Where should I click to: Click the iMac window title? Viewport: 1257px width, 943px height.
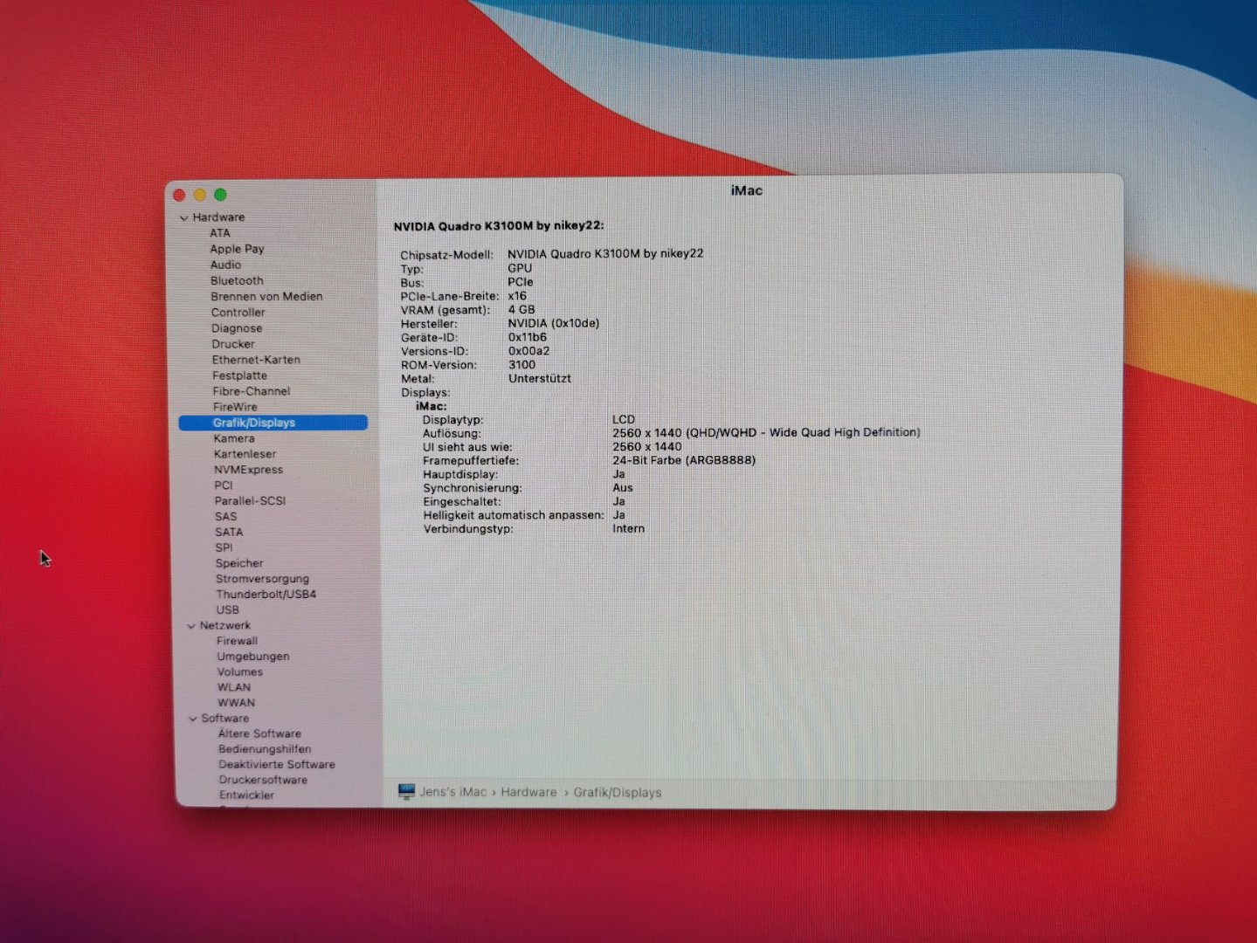[x=747, y=191]
